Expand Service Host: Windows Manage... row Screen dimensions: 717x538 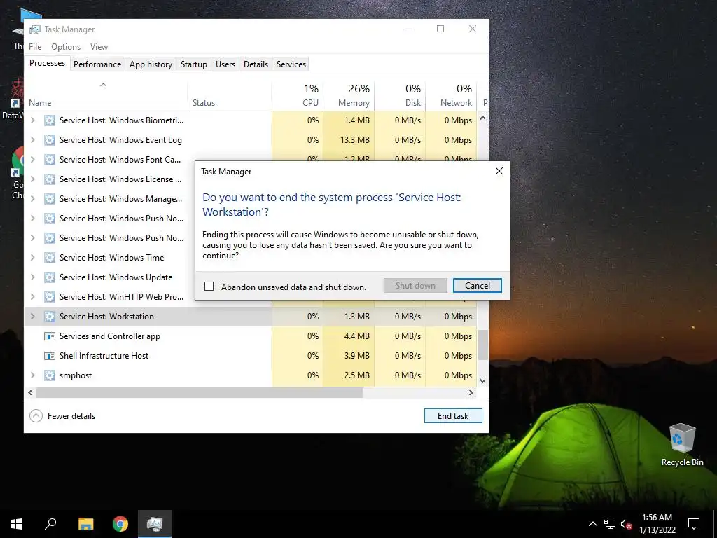tap(32, 199)
